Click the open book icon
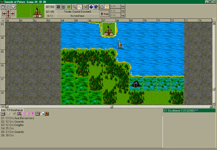This screenshot has height=150, width=217. tap(13, 7)
